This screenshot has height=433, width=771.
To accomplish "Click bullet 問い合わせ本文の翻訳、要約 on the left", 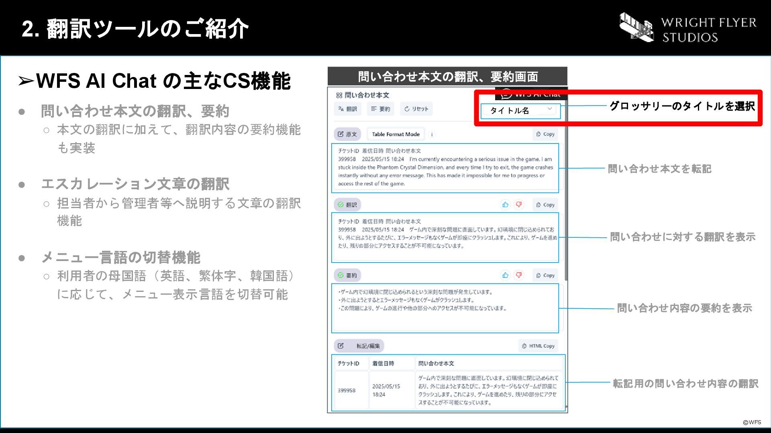I will (135, 111).
